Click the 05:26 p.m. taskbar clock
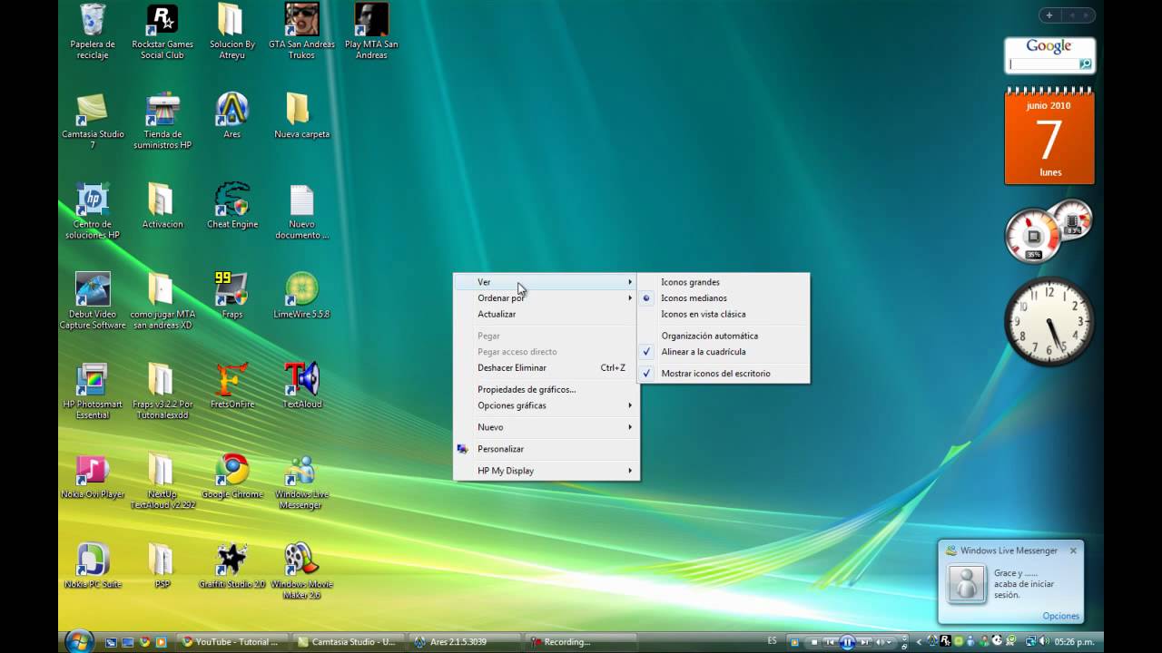This screenshot has height=653, width=1162. 1074,642
